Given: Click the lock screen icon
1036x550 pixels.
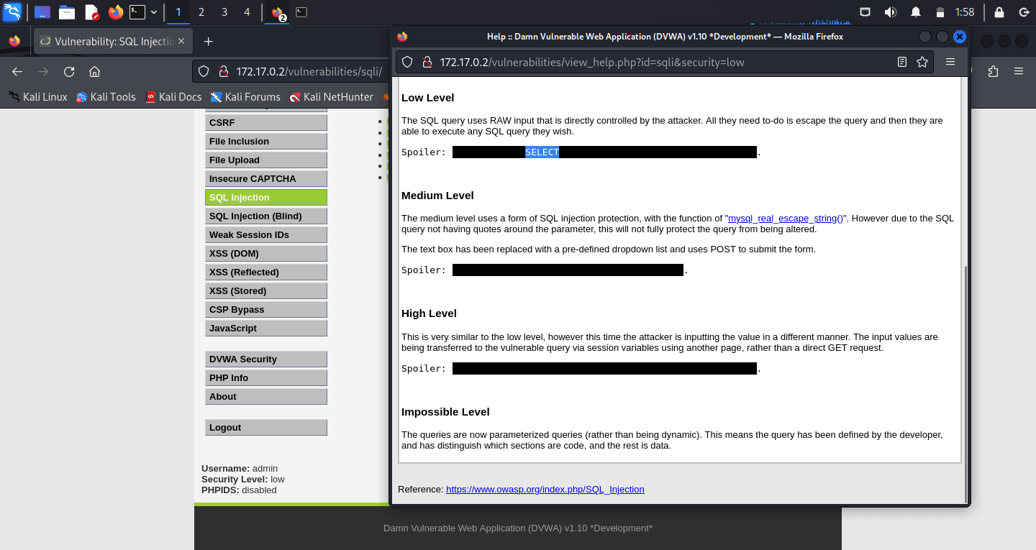Looking at the screenshot, I should (999, 12).
